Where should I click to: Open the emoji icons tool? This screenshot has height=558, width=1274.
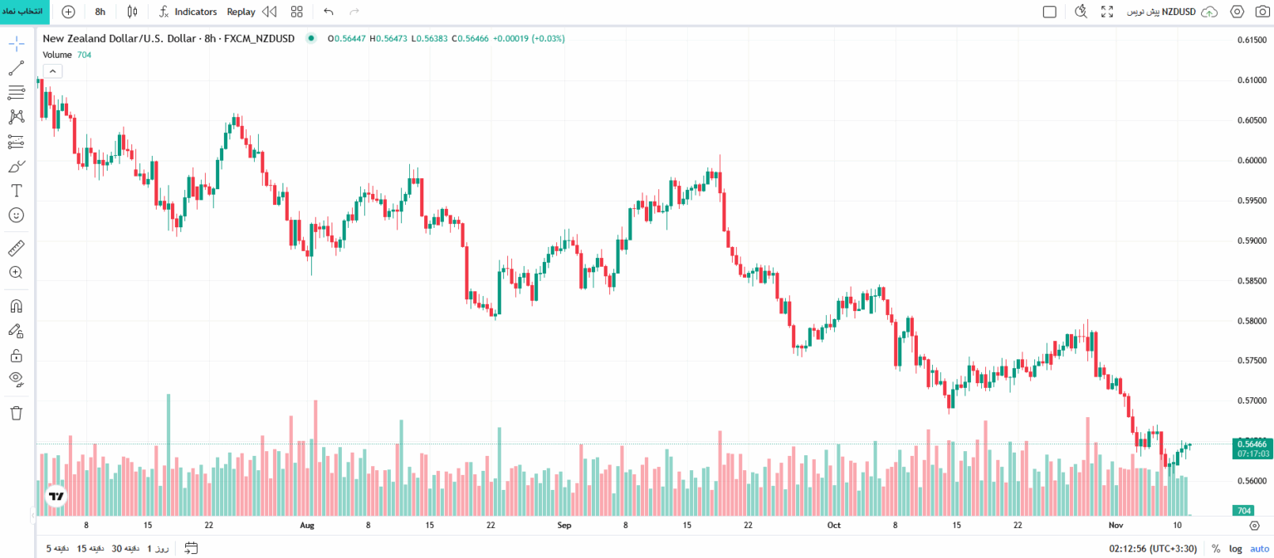pyautogui.click(x=16, y=215)
